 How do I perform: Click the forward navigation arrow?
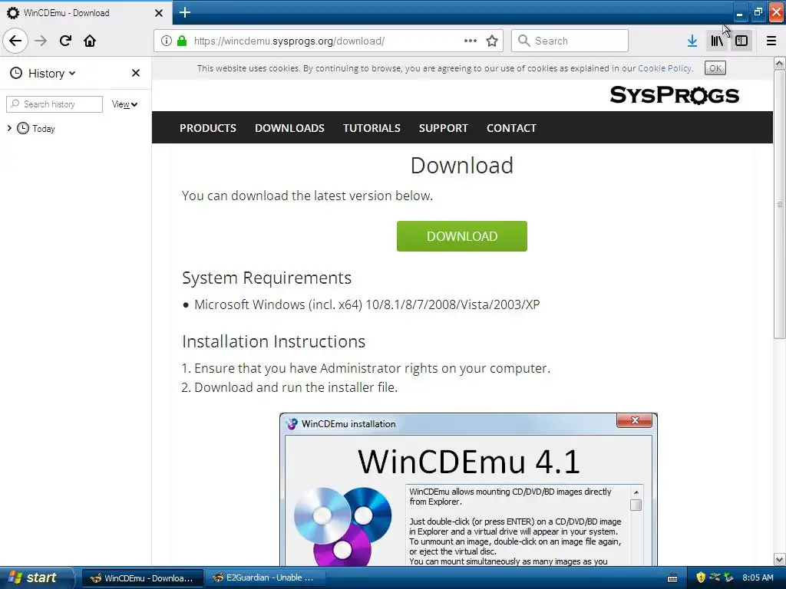coord(41,41)
